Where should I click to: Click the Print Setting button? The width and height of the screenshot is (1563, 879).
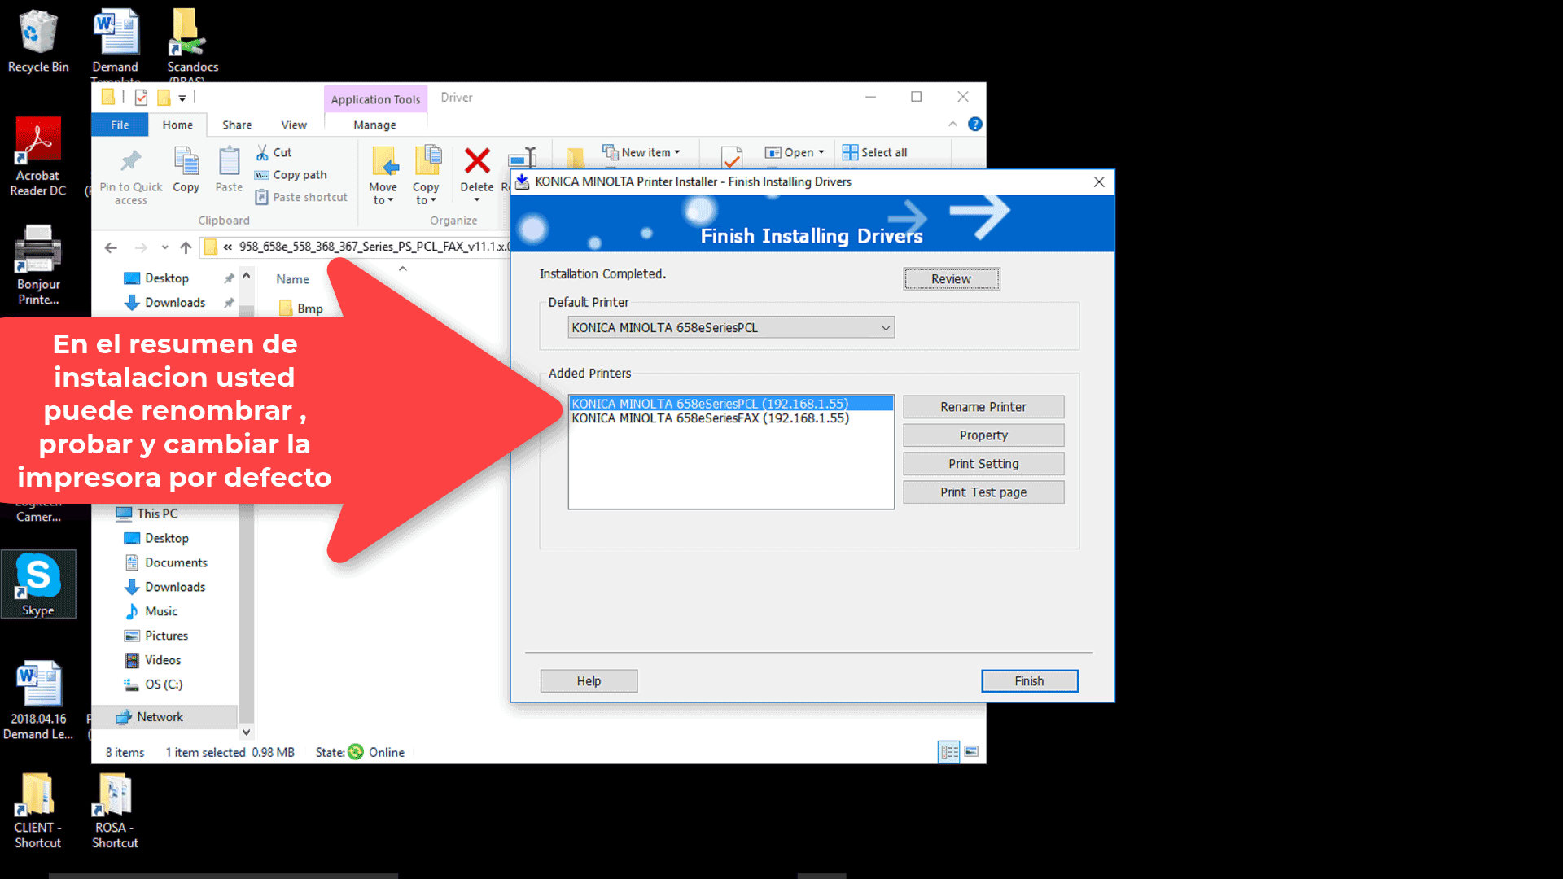click(x=983, y=464)
